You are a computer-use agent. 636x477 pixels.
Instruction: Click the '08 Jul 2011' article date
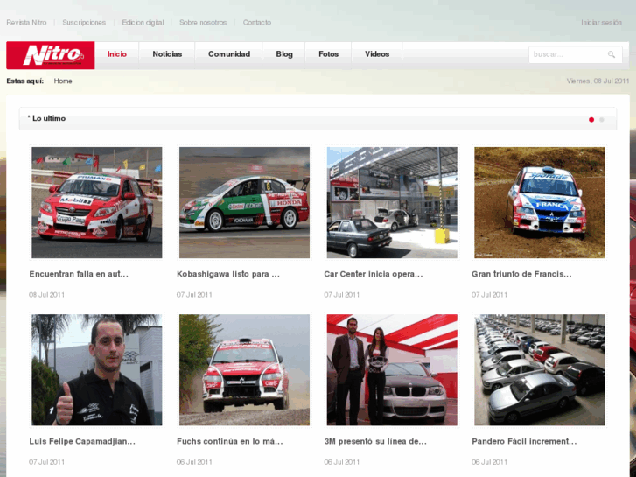[x=46, y=295]
